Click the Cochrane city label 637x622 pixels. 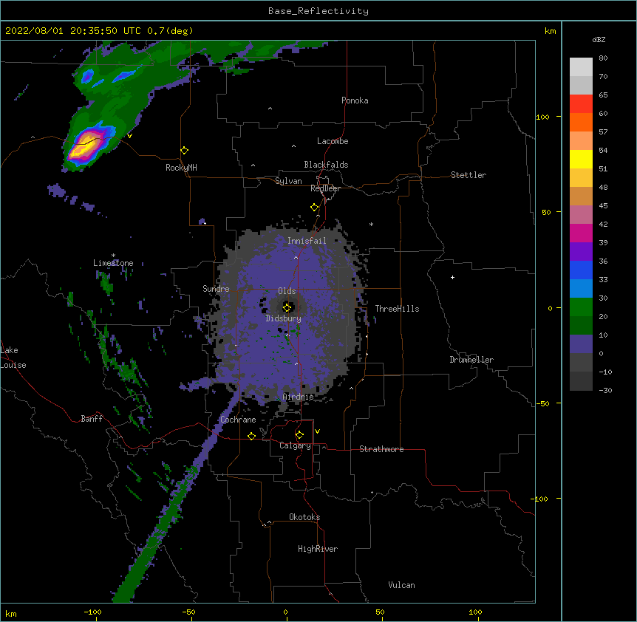(x=238, y=420)
